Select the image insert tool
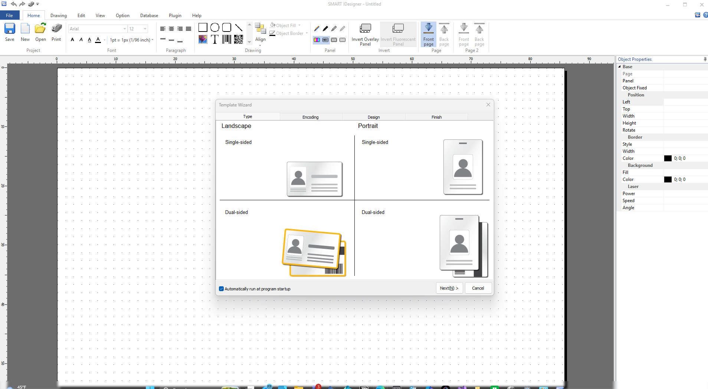The width and height of the screenshot is (708, 389). 203,39
